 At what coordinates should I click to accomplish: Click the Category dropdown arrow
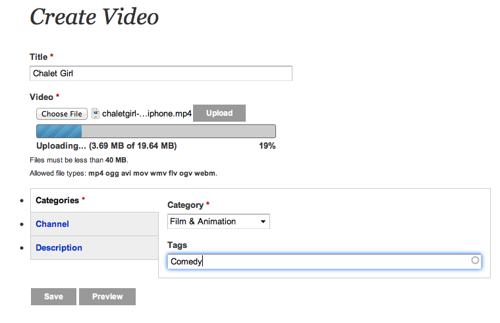point(264,222)
